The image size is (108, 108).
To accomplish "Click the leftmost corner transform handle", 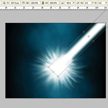I will coord(49,67).
